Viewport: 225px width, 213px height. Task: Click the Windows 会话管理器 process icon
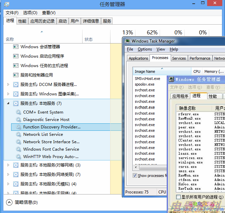coord(15,47)
